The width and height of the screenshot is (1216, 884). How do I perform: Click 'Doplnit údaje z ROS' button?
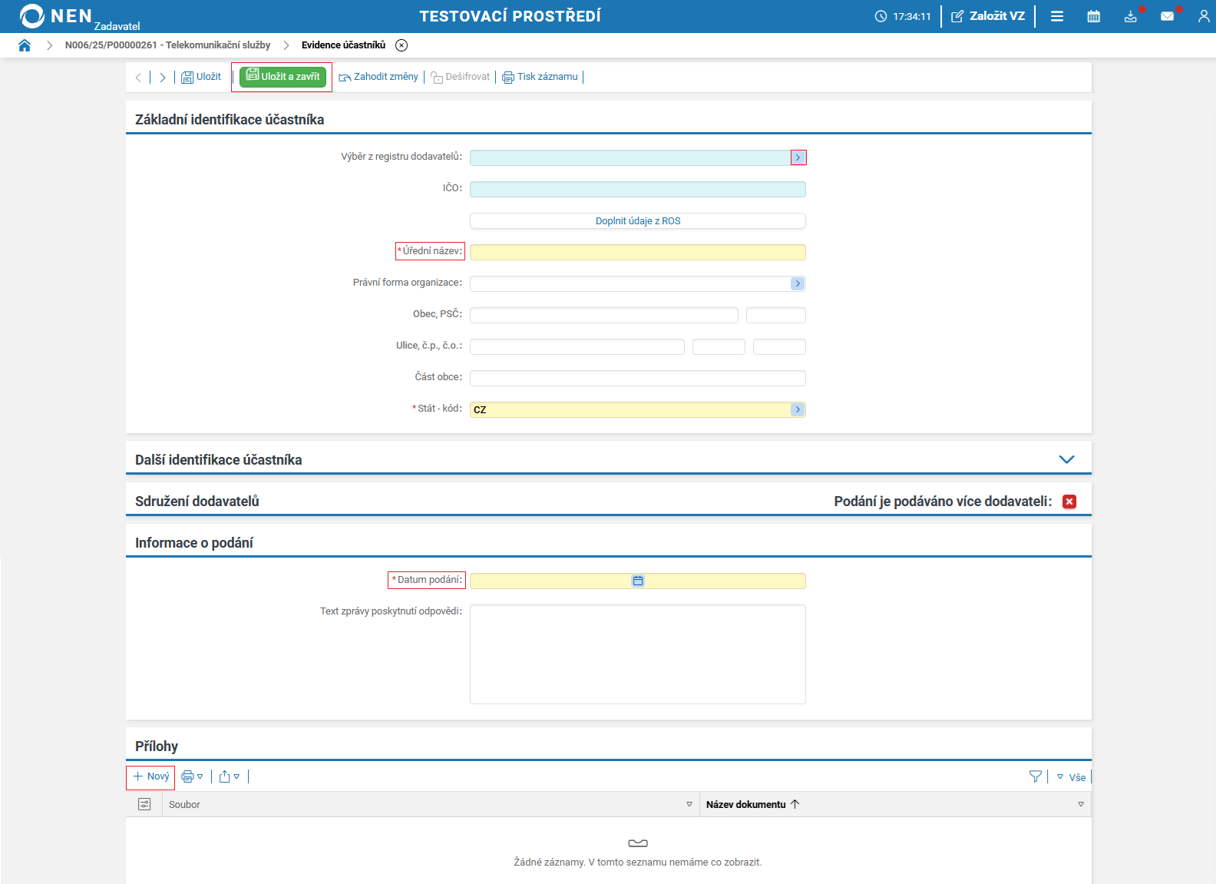click(x=637, y=220)
